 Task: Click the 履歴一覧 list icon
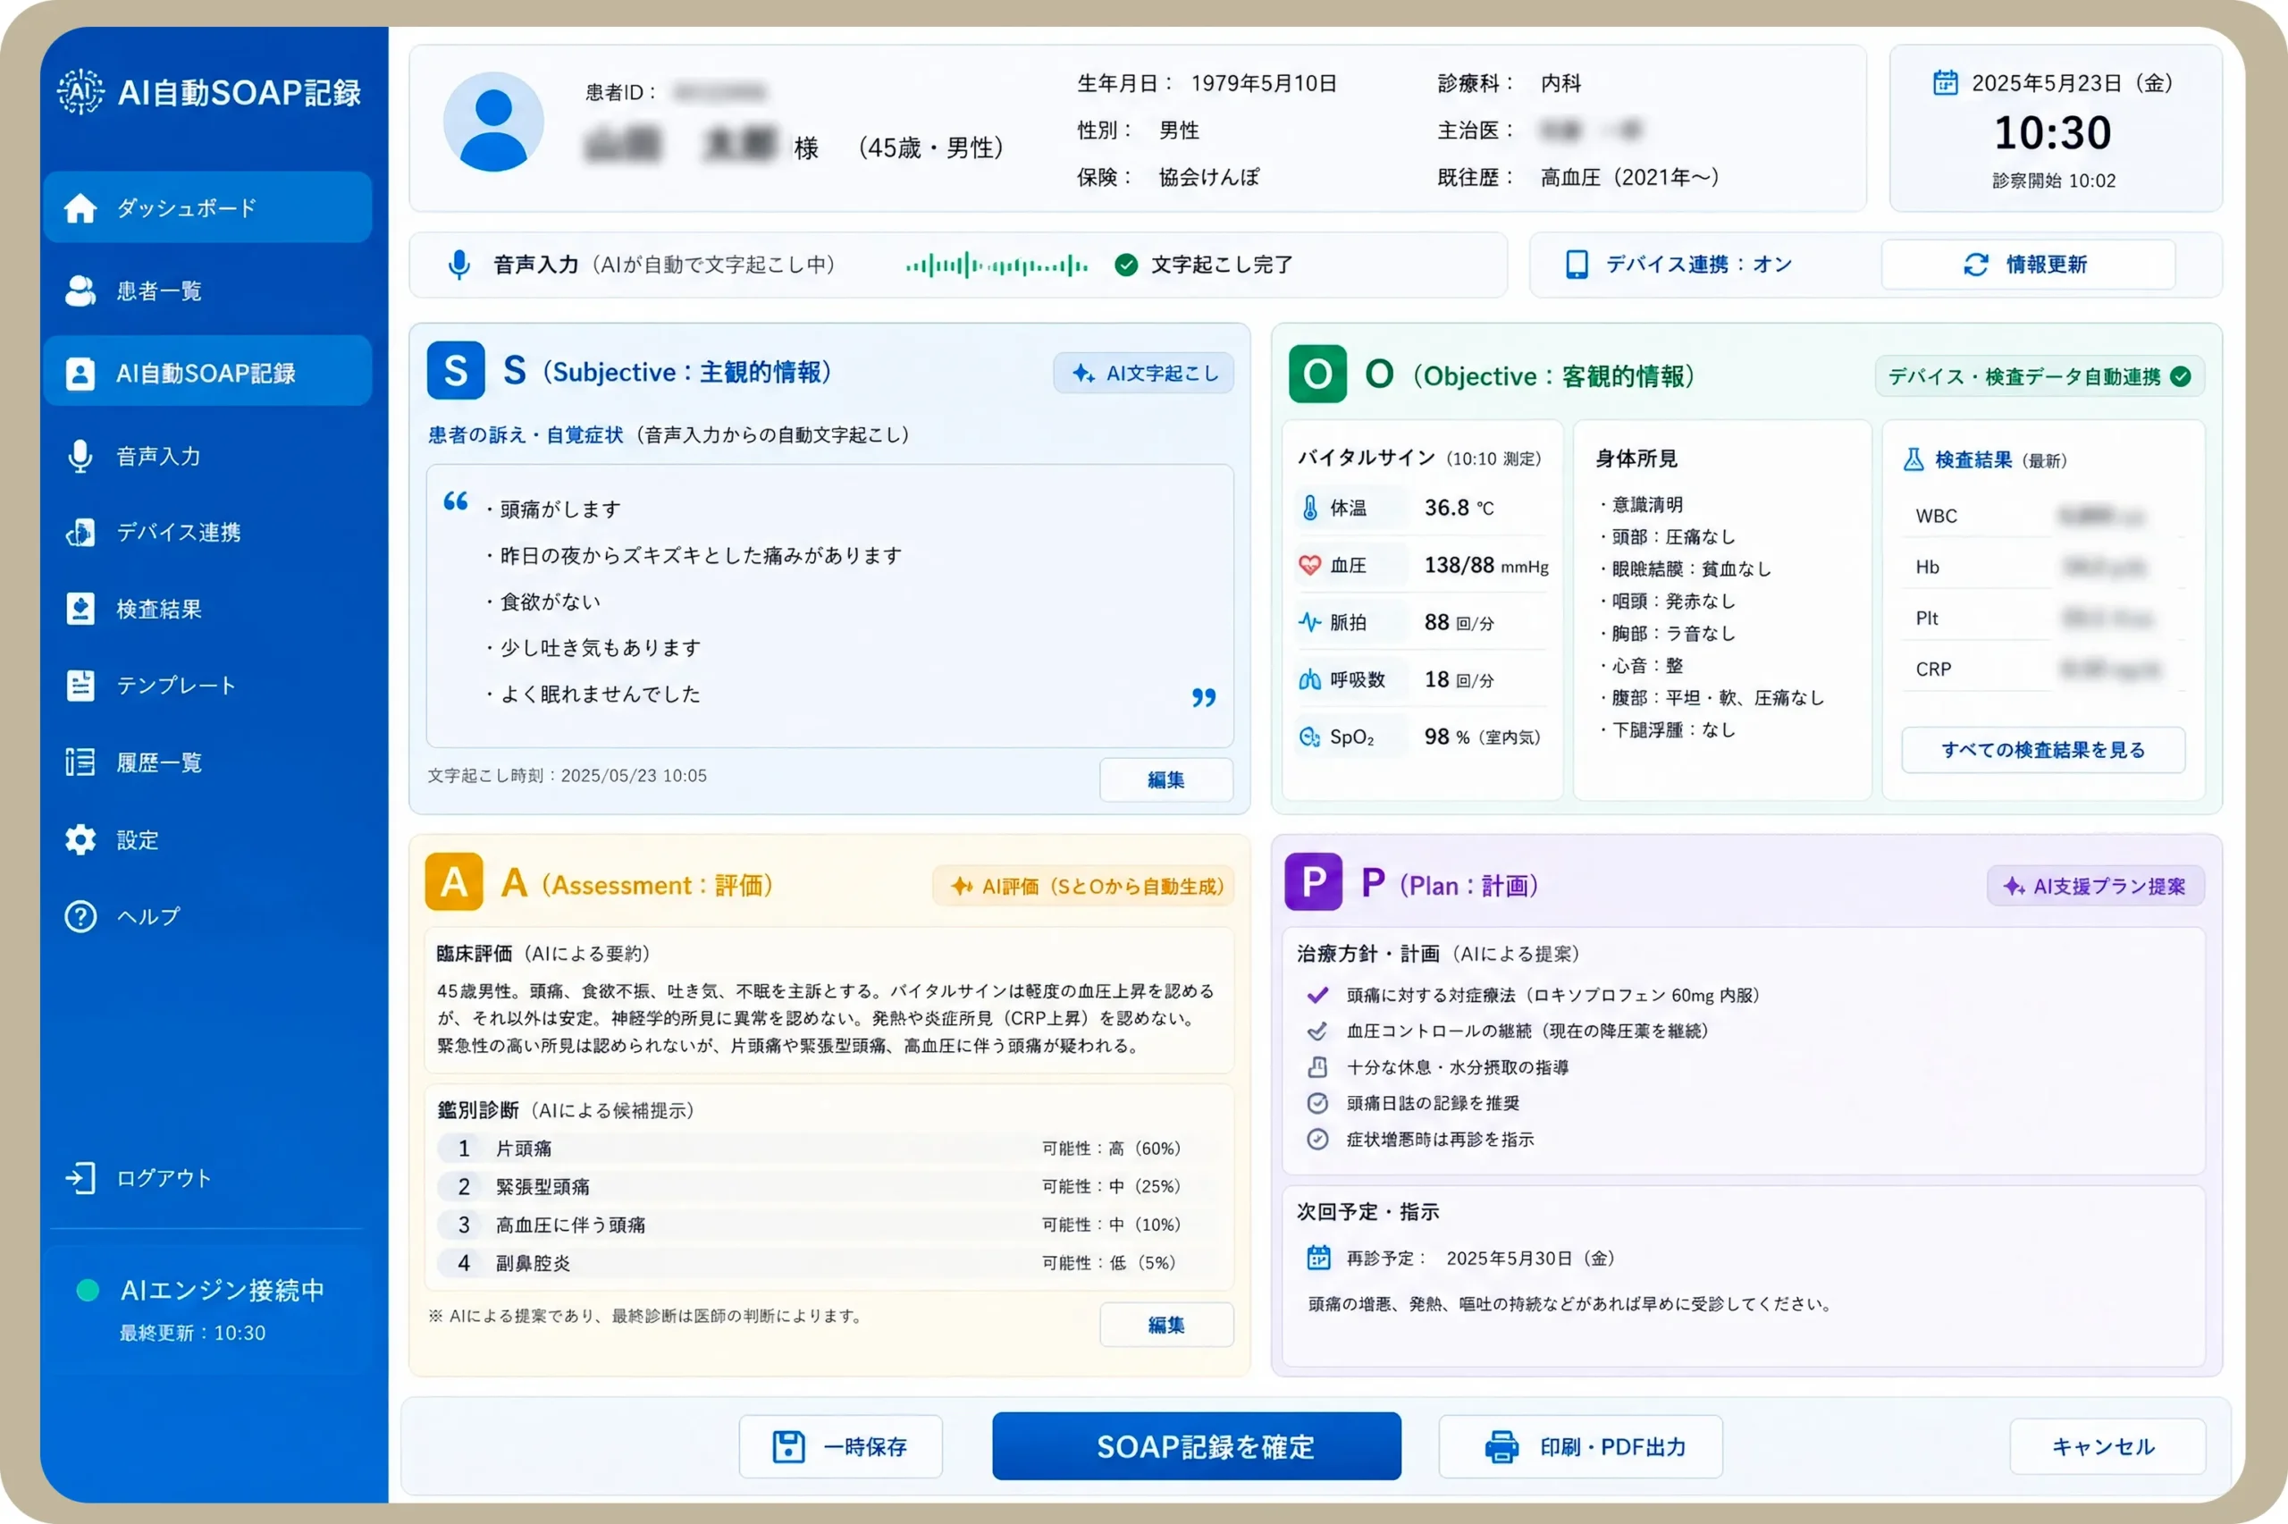80,762
